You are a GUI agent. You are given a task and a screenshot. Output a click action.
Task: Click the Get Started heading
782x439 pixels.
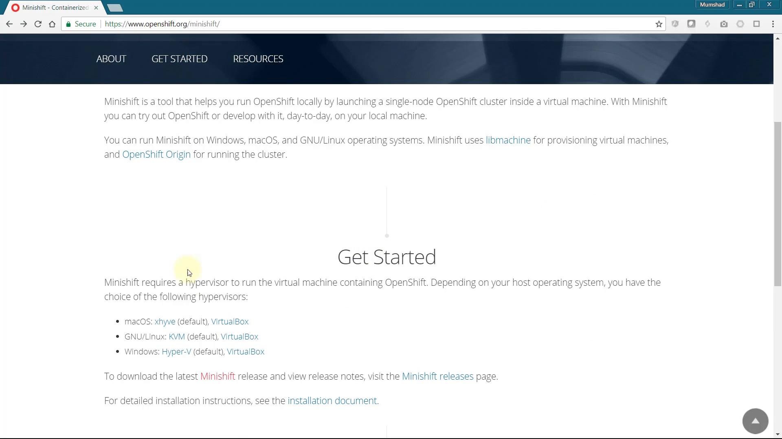click(387, 257)
